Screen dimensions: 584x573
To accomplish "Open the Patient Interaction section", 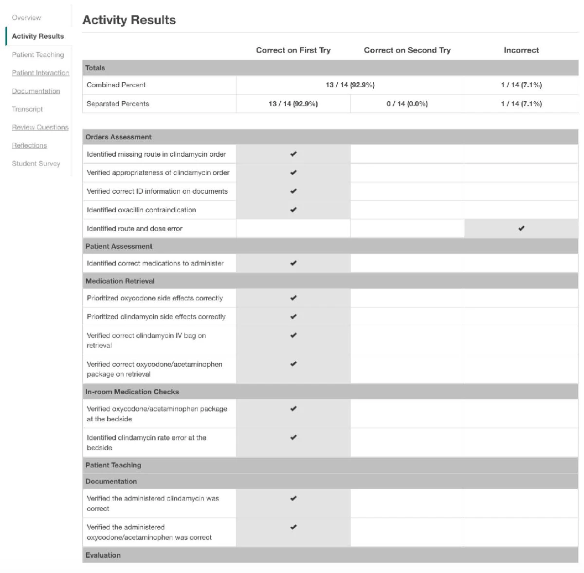I will click(x=41, y=73).
